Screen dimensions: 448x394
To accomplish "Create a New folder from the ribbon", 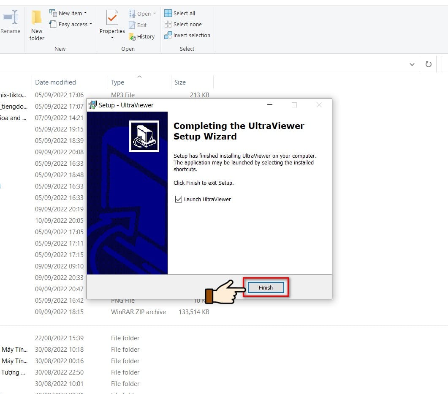I will 37,25.
